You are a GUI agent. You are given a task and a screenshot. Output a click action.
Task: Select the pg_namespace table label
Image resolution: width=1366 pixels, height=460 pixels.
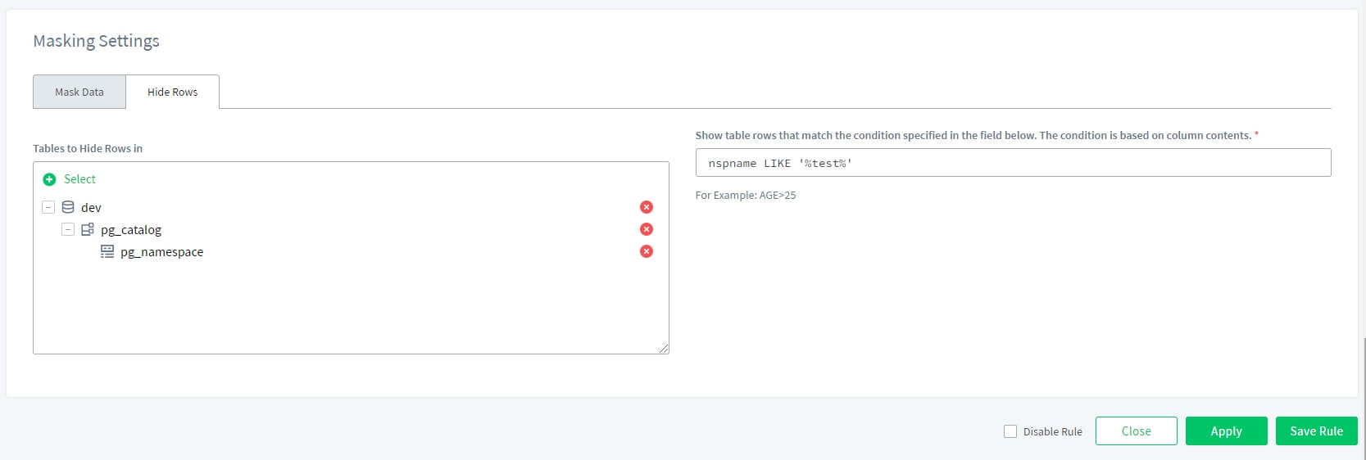(x=161, y=252)
